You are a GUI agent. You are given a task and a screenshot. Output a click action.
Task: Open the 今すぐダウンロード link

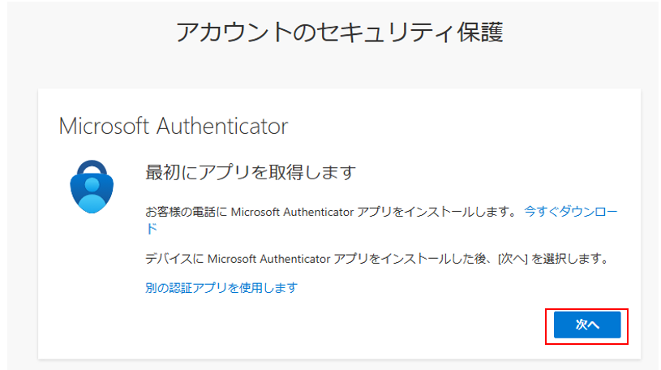pyautogui.click(x=570, y=211)
